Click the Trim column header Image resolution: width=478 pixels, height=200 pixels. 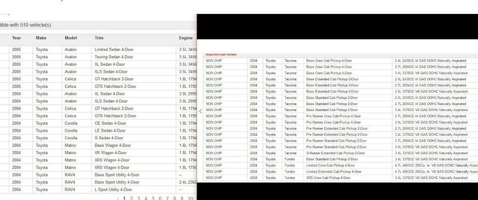click(99, 38)
